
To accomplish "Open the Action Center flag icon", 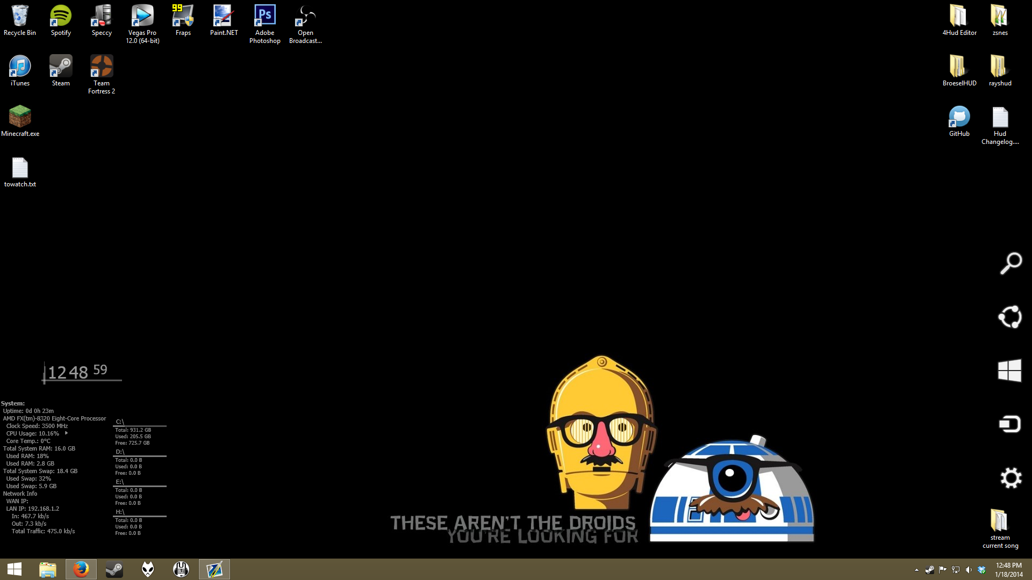I will click(x=943, y=570).
